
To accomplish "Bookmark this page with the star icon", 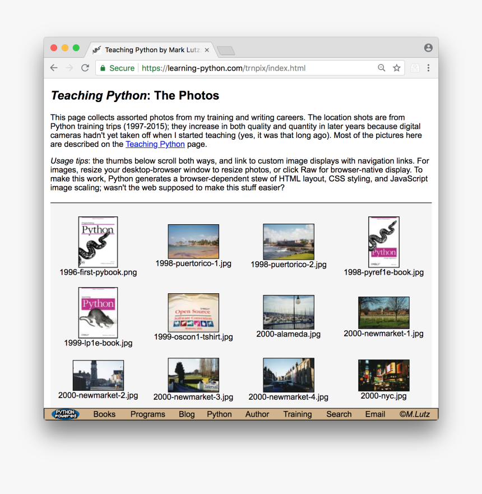I will pos(397,68).
